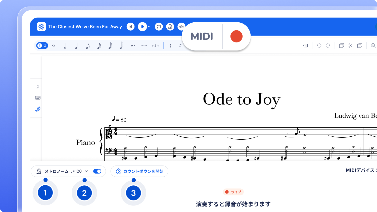Viewport: 377px width, 212px height.
Task: Click the delete backspace icon
Action: 305,45
